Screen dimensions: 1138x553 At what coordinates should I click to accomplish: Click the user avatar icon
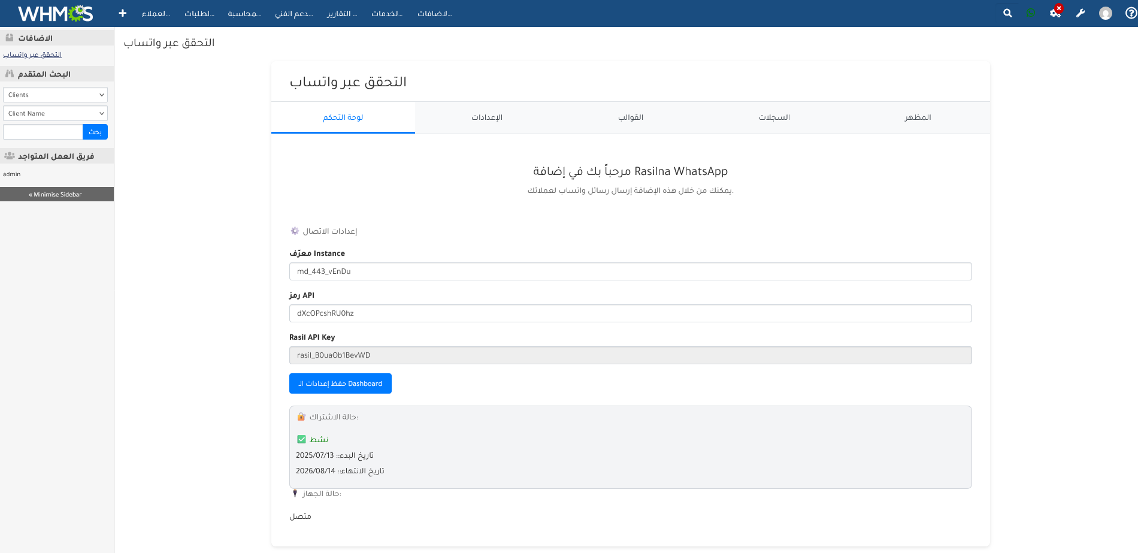[1105, 13]
